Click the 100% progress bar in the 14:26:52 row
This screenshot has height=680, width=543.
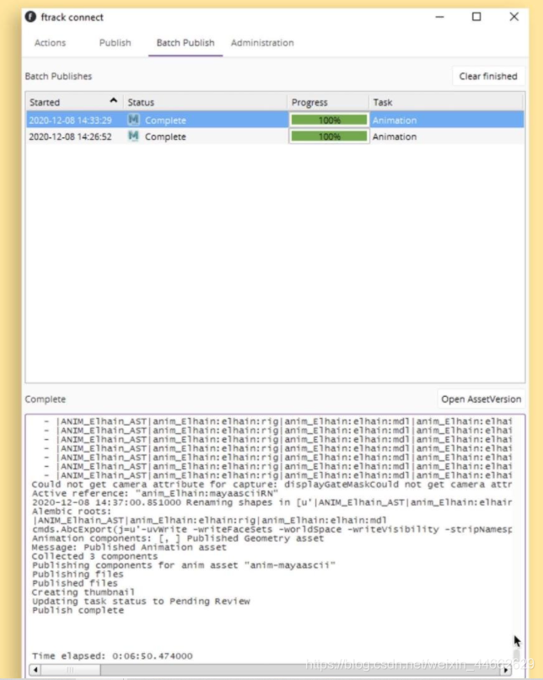coord(329,137)
